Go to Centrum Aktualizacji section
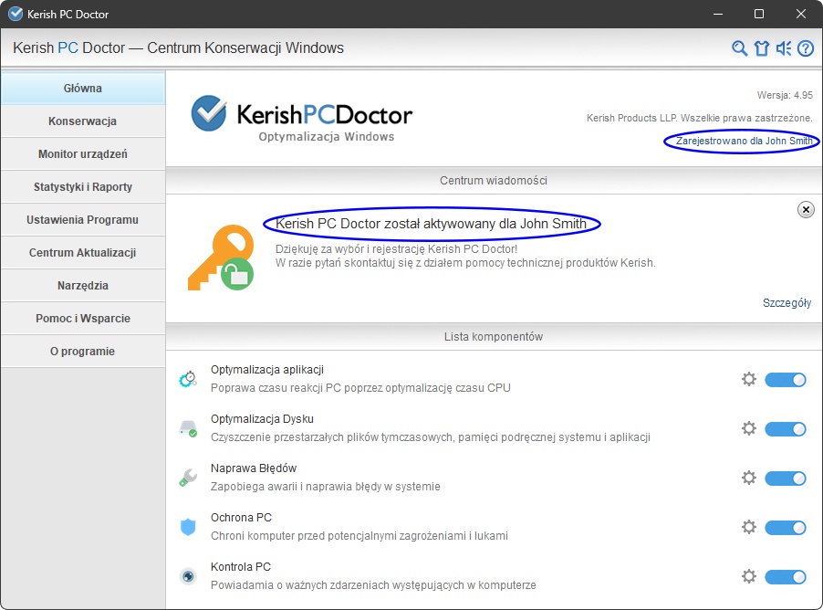This screenshot has width=823, height=610. [x=82, y=253]
